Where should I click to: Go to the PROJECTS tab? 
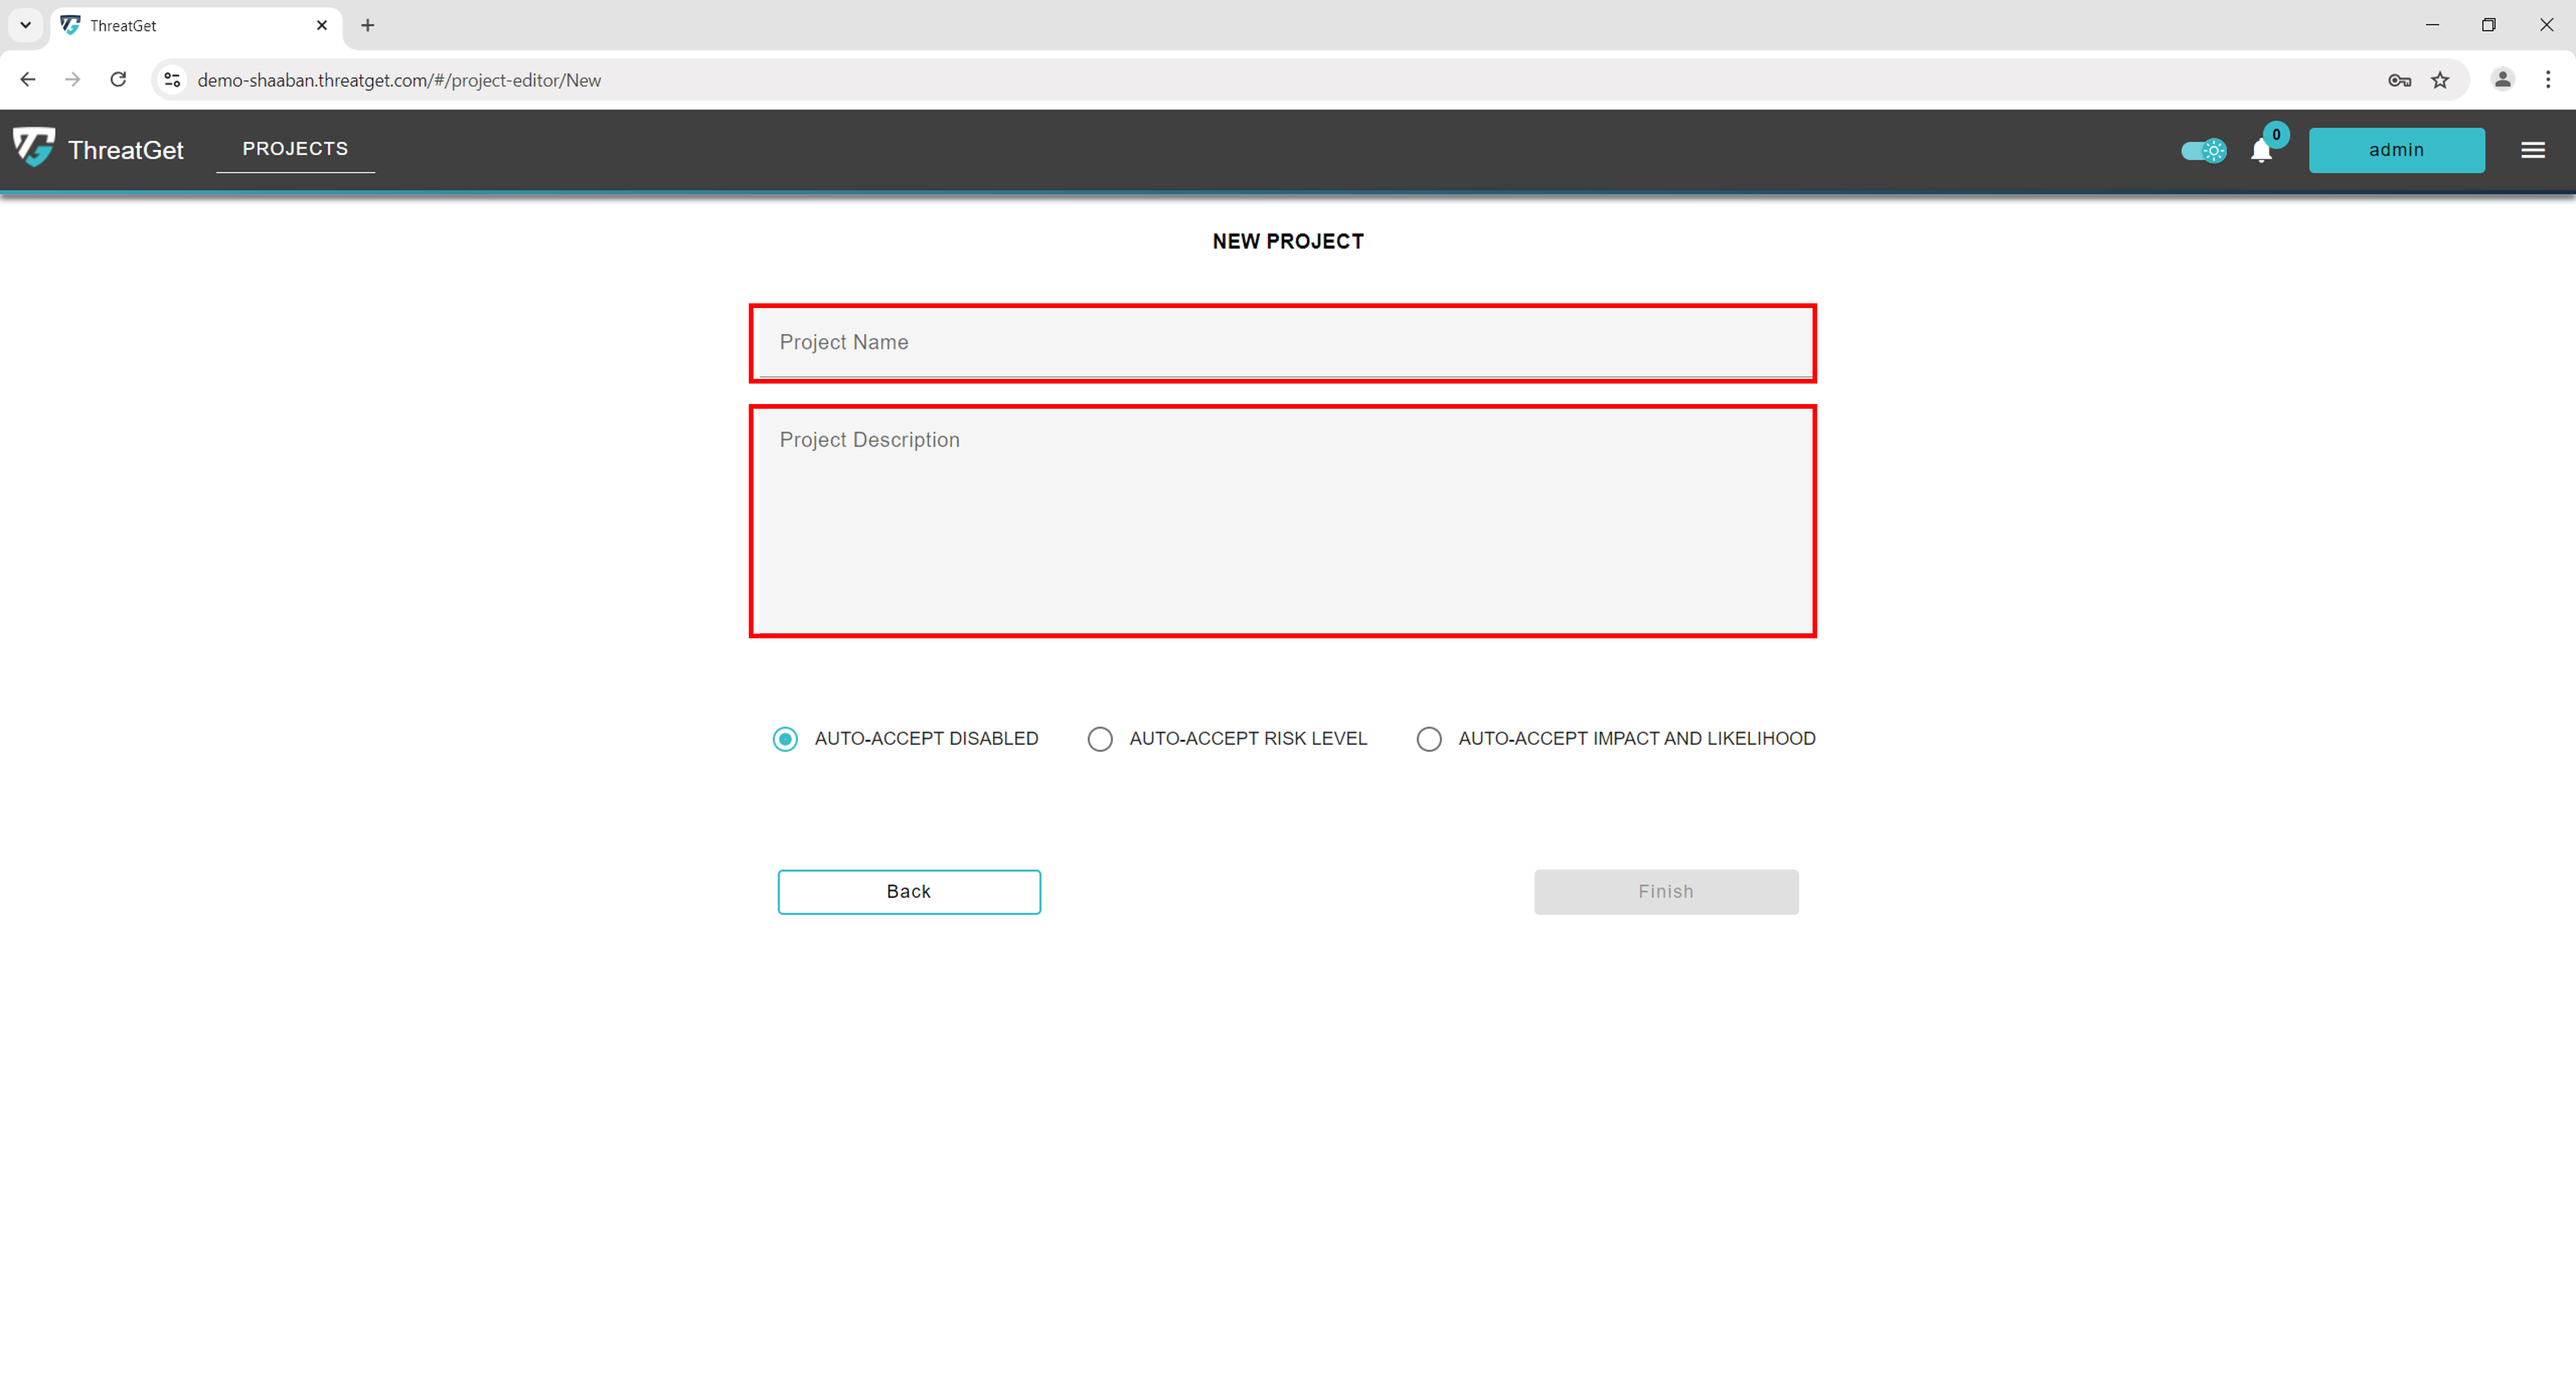[x=295, y=149]
